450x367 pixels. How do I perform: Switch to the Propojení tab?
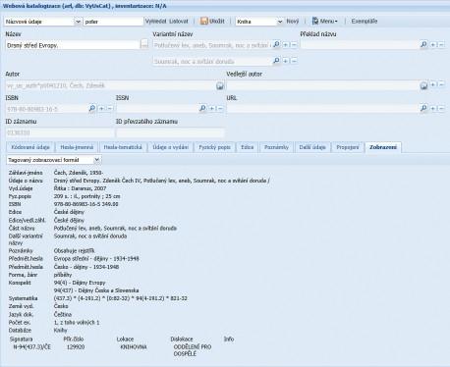(x=348, y=147)
